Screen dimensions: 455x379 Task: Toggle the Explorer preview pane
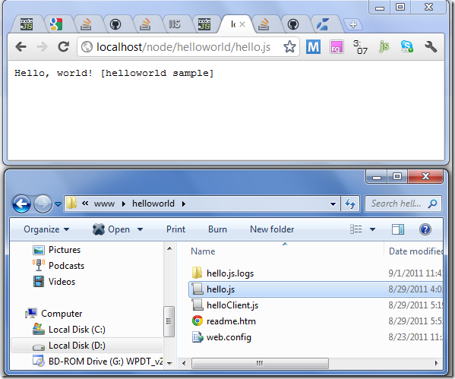(x=398, y=229)
